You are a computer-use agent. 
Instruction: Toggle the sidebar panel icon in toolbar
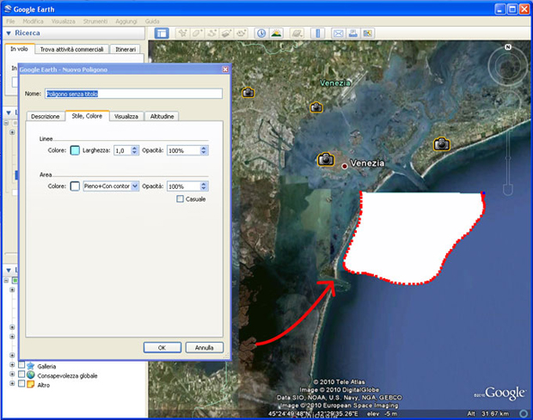[162, 33]
